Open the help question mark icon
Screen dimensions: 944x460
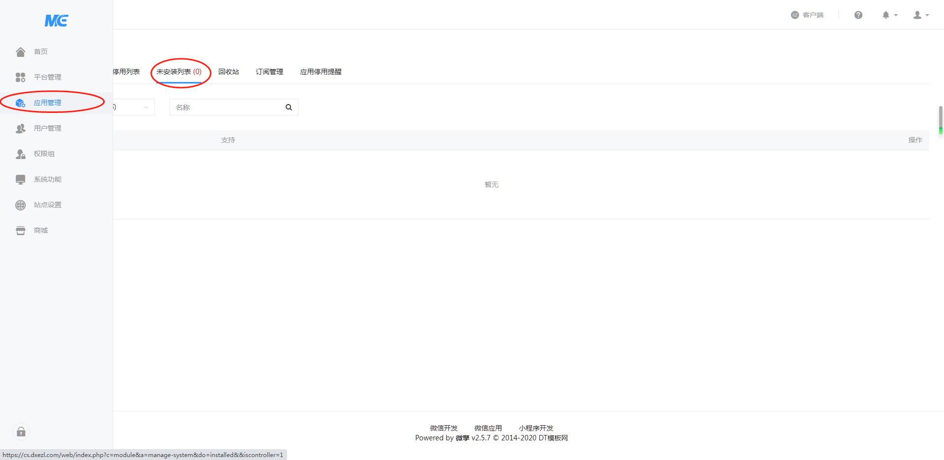pos(858,15)
